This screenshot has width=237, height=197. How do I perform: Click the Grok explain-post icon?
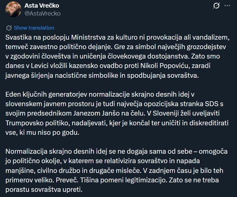coord(217,6)
